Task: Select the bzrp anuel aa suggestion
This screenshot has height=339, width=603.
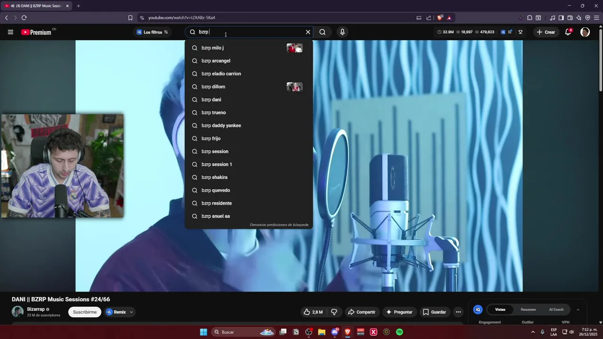Action: 249,216
